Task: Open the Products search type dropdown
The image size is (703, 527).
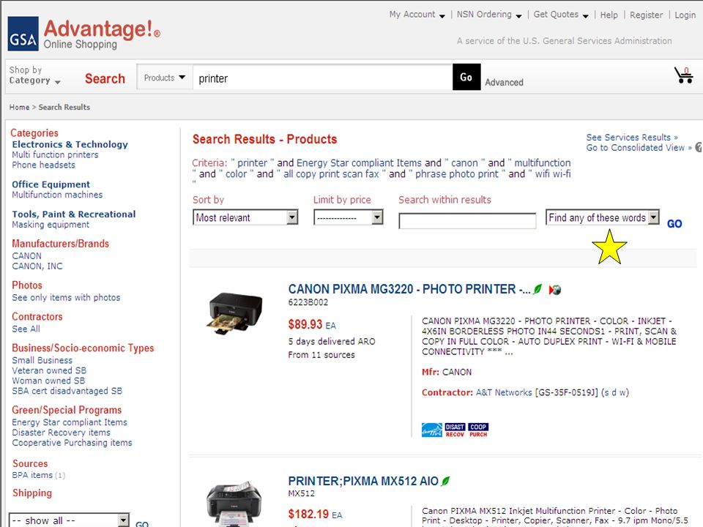Action: 165,78
